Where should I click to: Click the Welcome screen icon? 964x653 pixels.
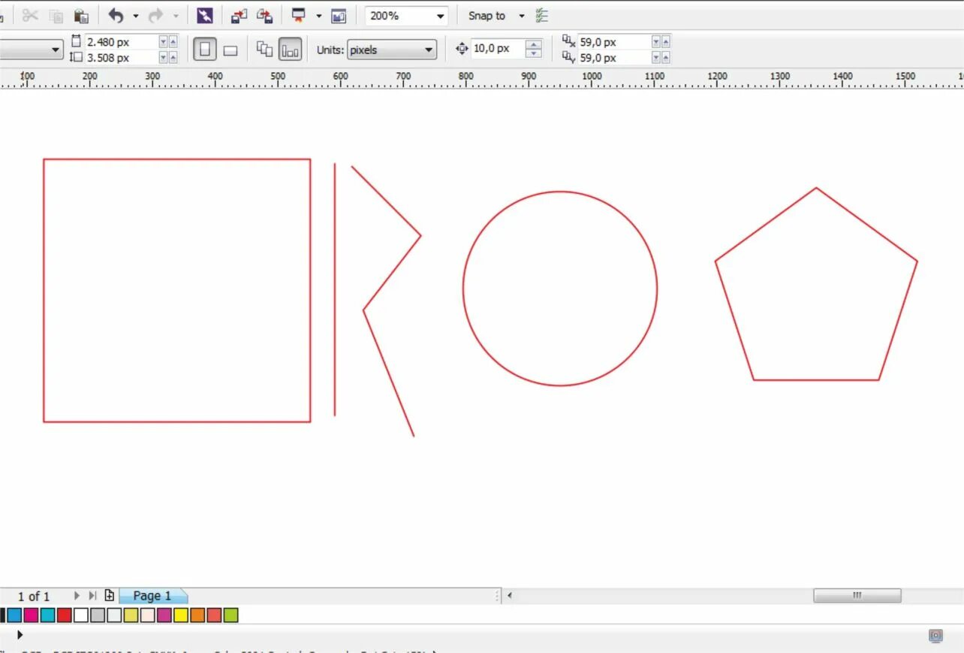[x=339, y=16]
